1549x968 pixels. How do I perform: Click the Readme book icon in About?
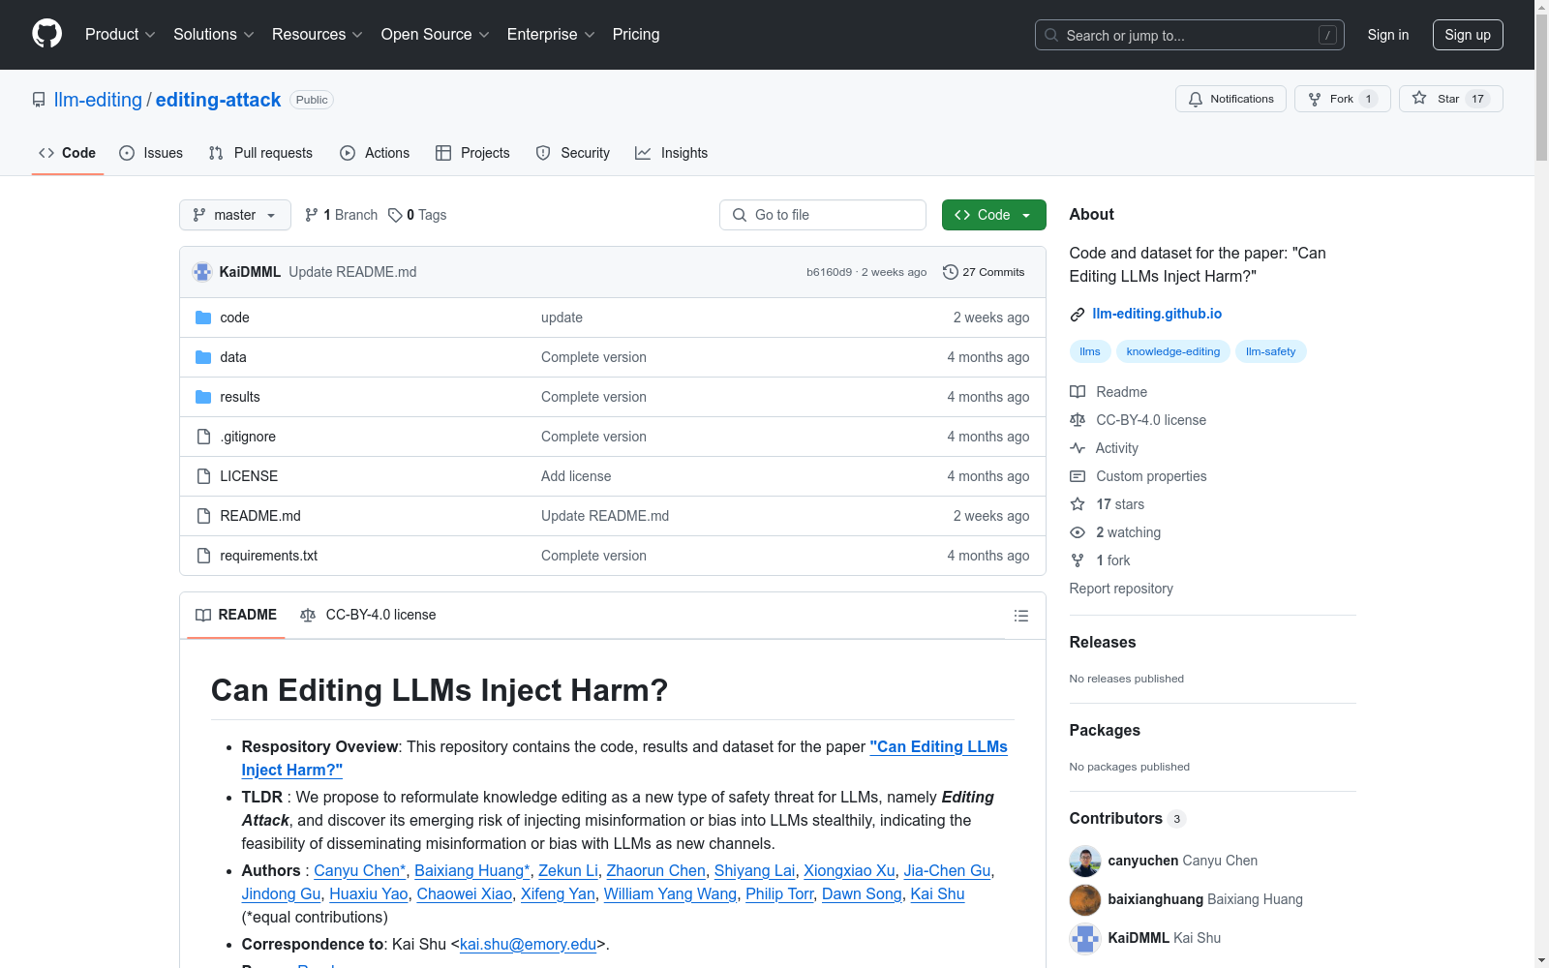pos(1078,392)
